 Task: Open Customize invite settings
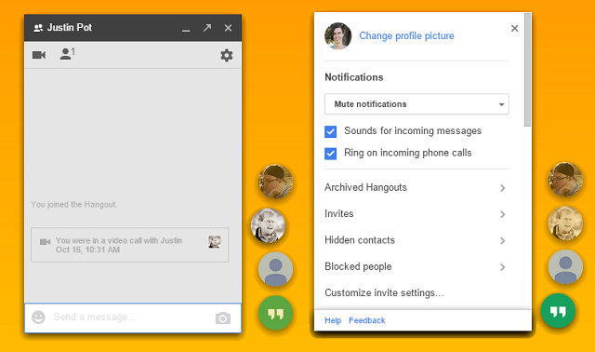pyautogui.click(x=384, y=293)
